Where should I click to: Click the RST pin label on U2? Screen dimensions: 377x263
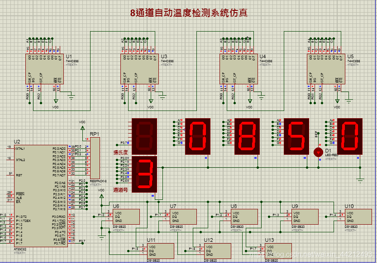pos(19,175)
